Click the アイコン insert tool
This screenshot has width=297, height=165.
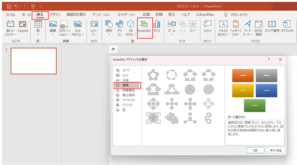[x=120, y=27]
